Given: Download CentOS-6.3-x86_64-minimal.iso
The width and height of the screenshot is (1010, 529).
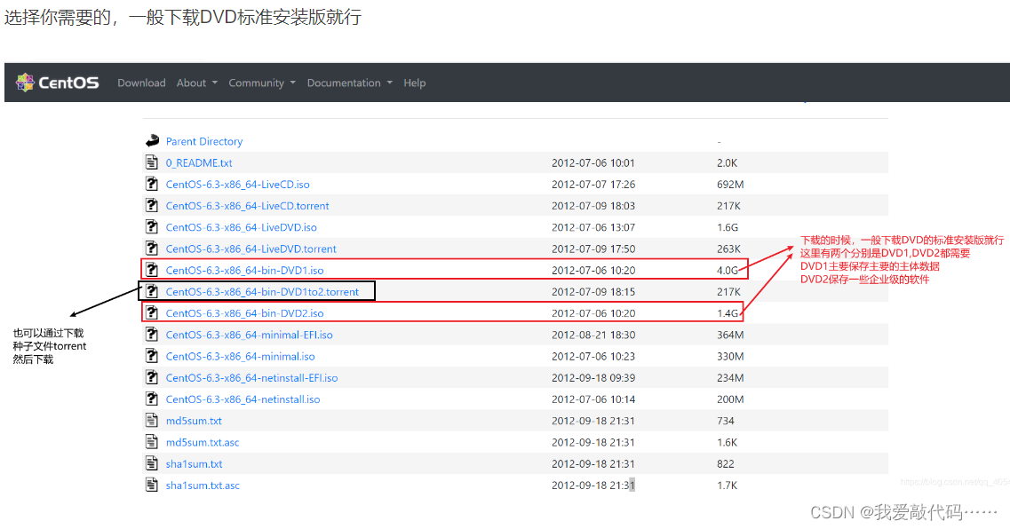Looking at the screenshot, I should [240, 357].
